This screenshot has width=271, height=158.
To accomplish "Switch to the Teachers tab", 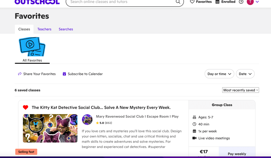I will coord(44,29).
